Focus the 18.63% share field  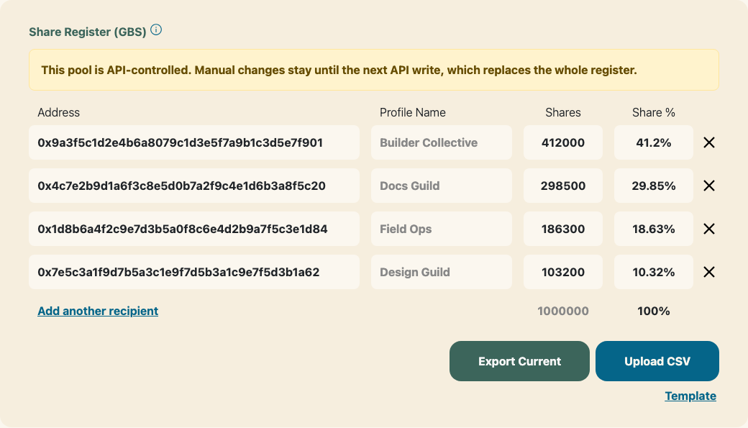[654, 229]
